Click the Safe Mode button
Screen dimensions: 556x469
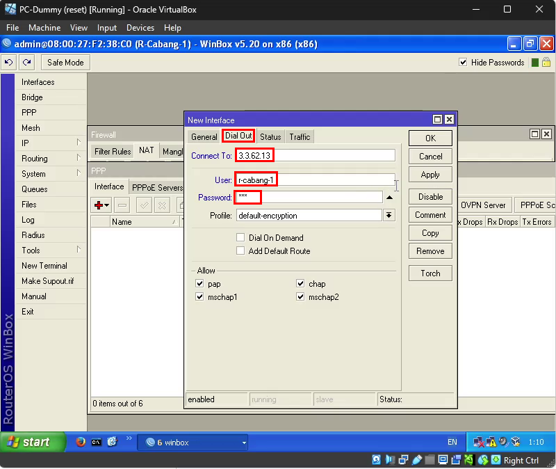pos(65,63)
